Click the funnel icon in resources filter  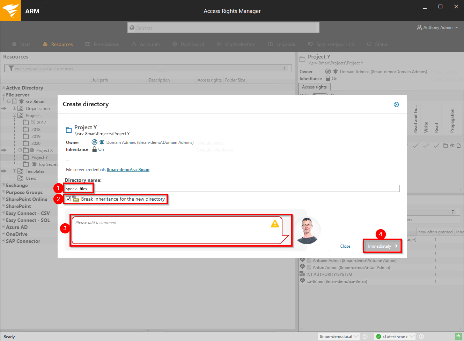pyautogui.click(x=11, y=69)
